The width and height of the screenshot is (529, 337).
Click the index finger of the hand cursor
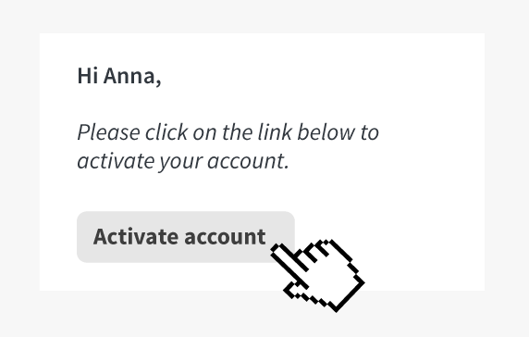point(288,263)
